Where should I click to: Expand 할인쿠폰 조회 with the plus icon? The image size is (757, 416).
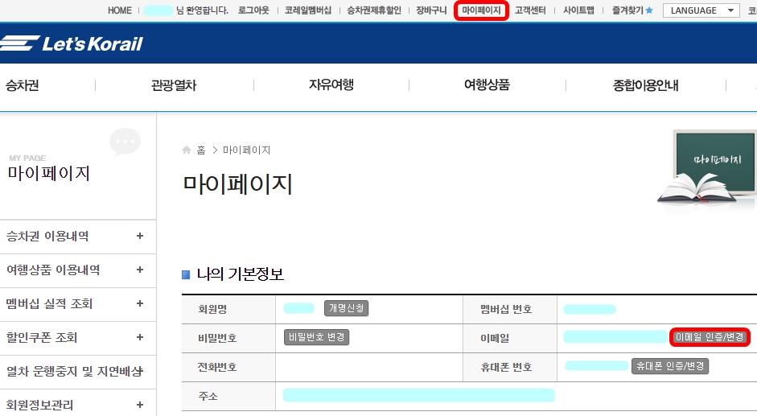139,337
